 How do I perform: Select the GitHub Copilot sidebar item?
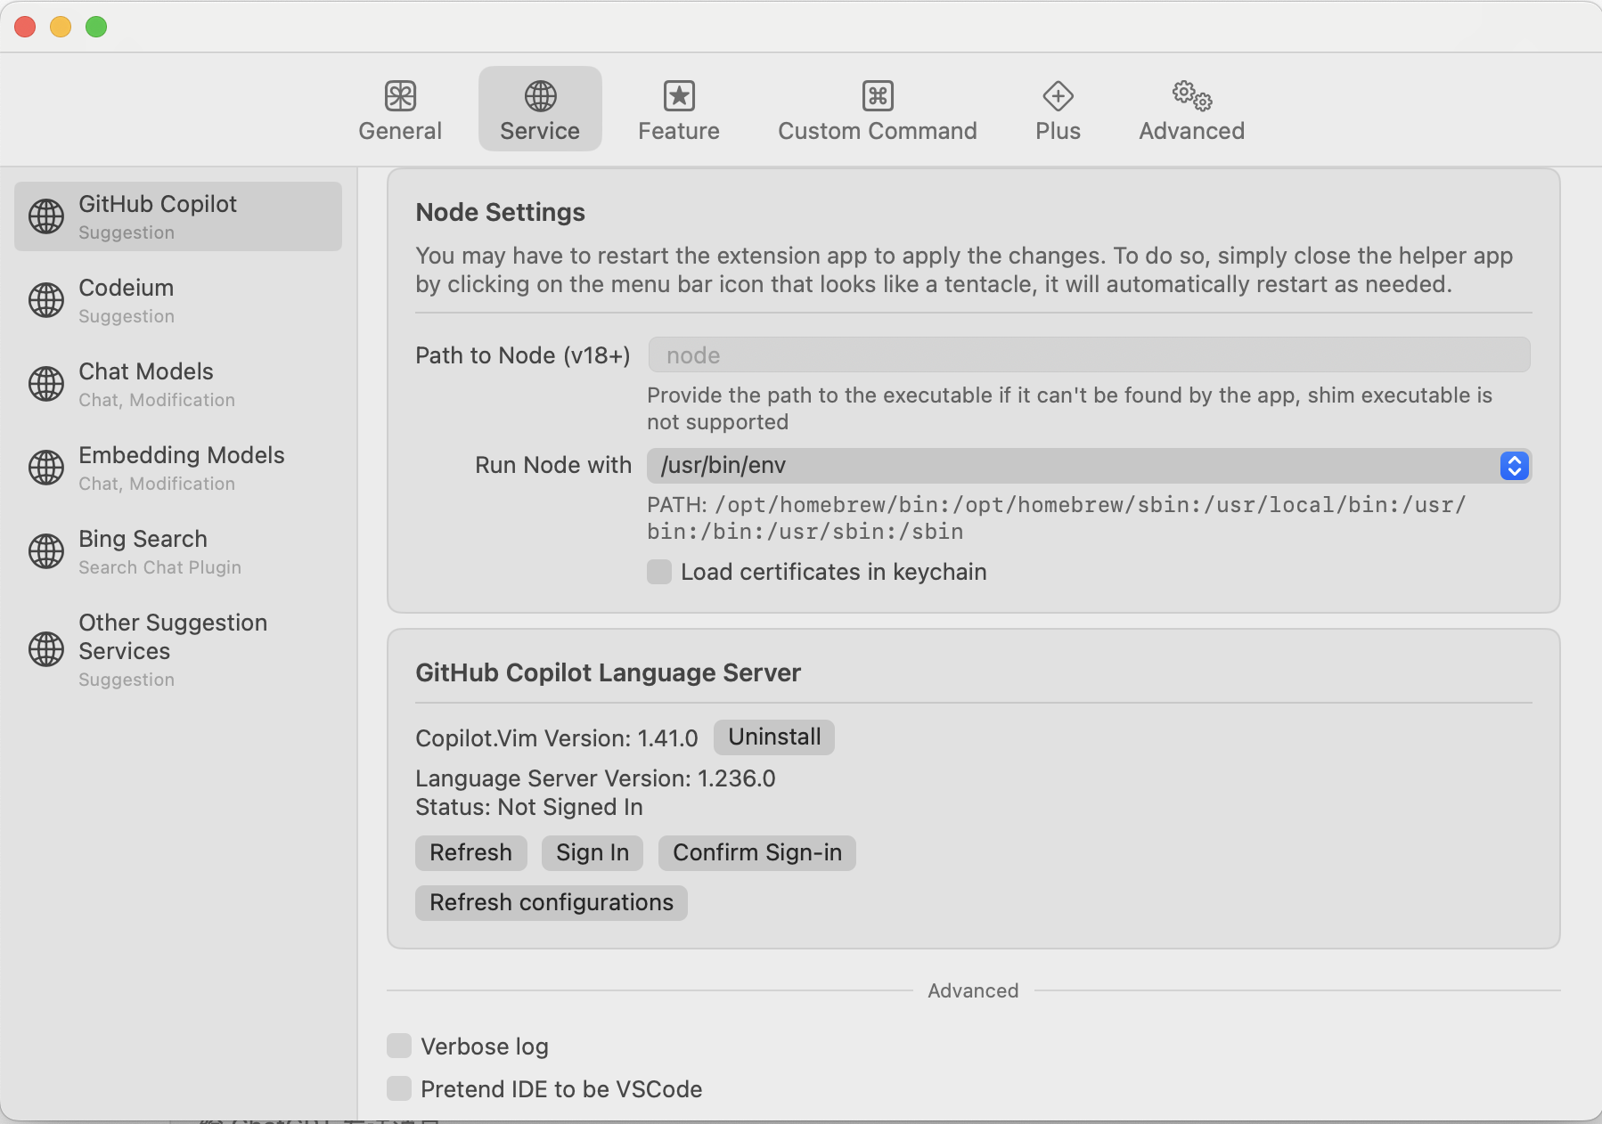click(x=178, y=216)
